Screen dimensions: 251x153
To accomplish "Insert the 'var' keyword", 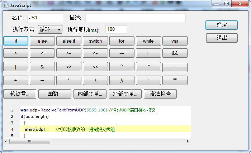I will click(175, 41).
